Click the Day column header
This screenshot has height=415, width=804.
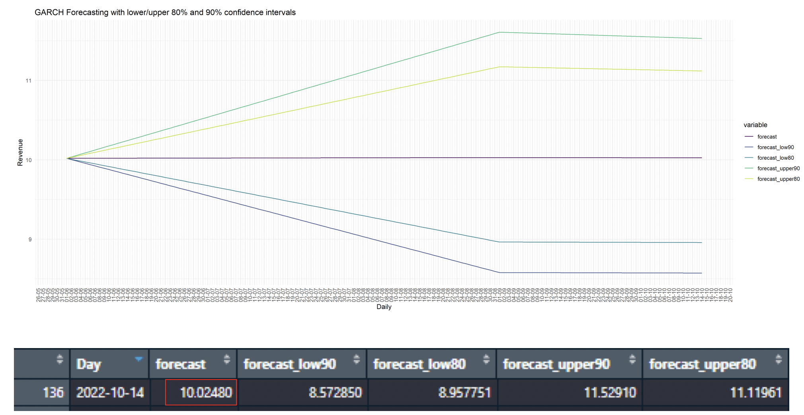tap(90, 364)
